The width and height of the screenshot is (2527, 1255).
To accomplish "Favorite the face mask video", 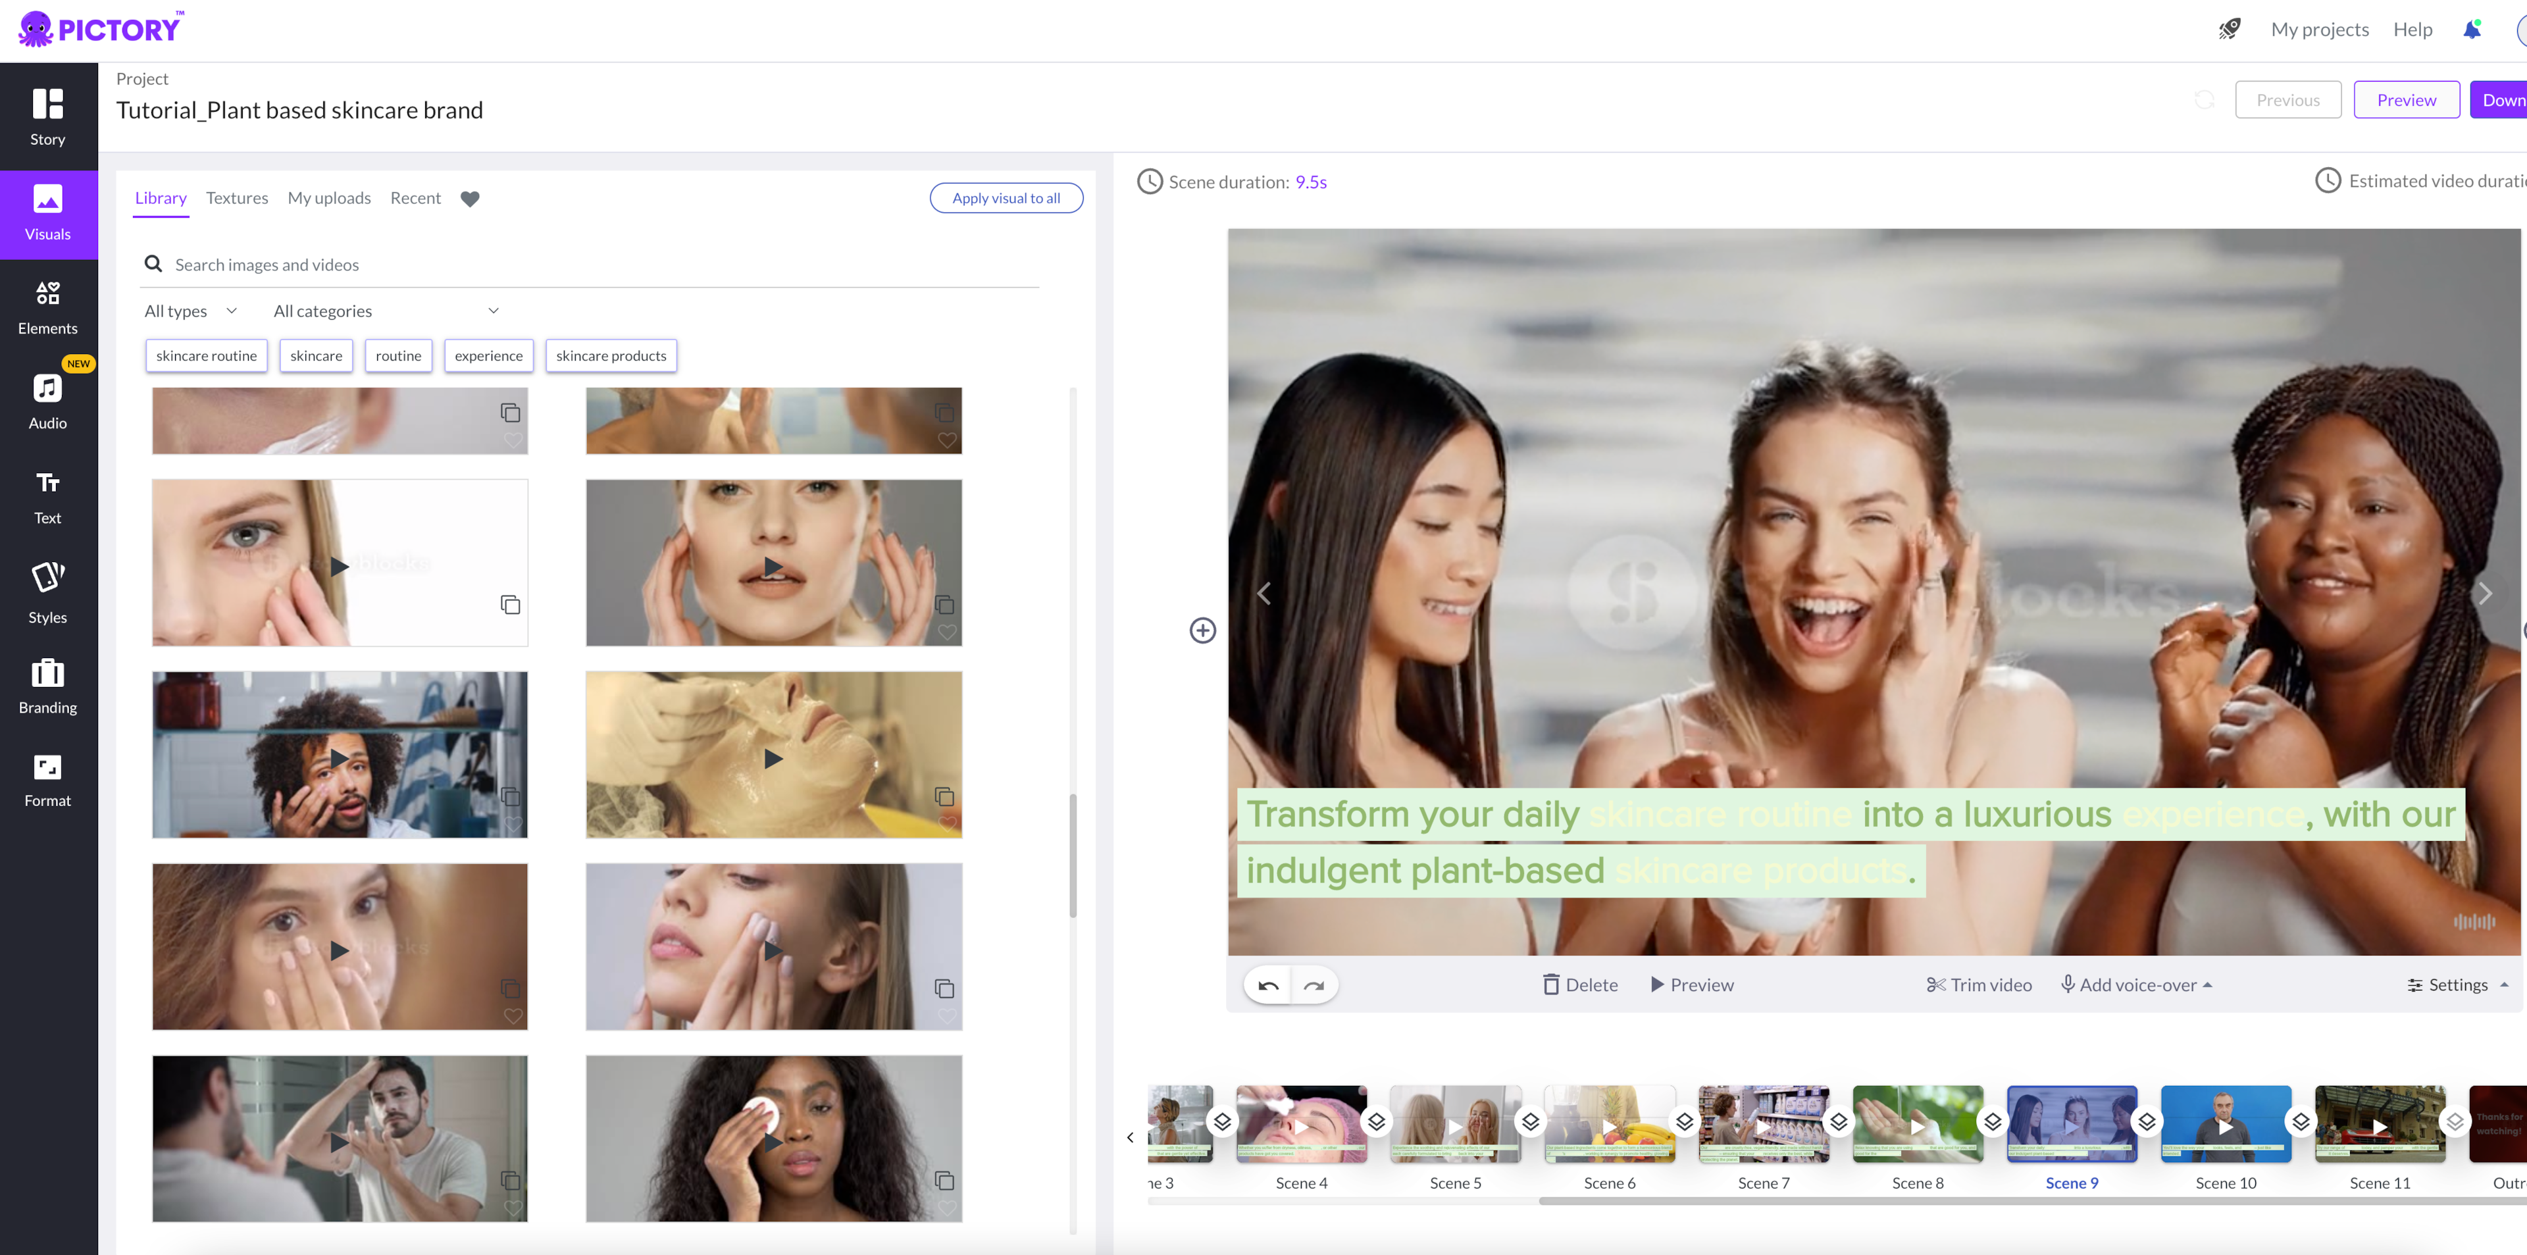I will (947, 824).
